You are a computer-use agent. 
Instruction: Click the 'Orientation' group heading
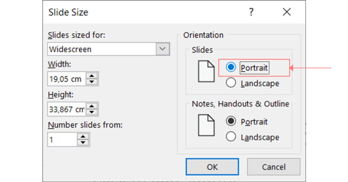(203, 35)
